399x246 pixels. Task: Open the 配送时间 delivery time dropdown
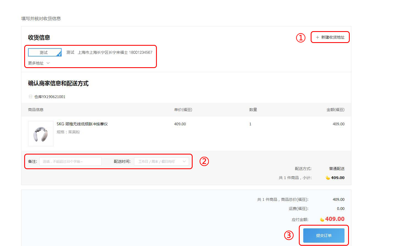click(161, 161)
